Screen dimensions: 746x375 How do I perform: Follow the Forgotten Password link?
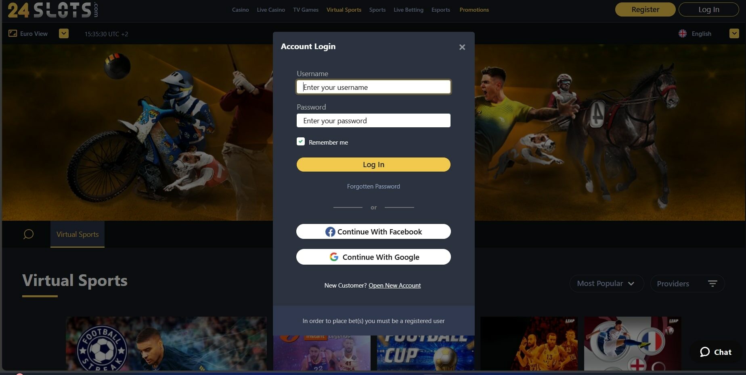tap(373, 186)
